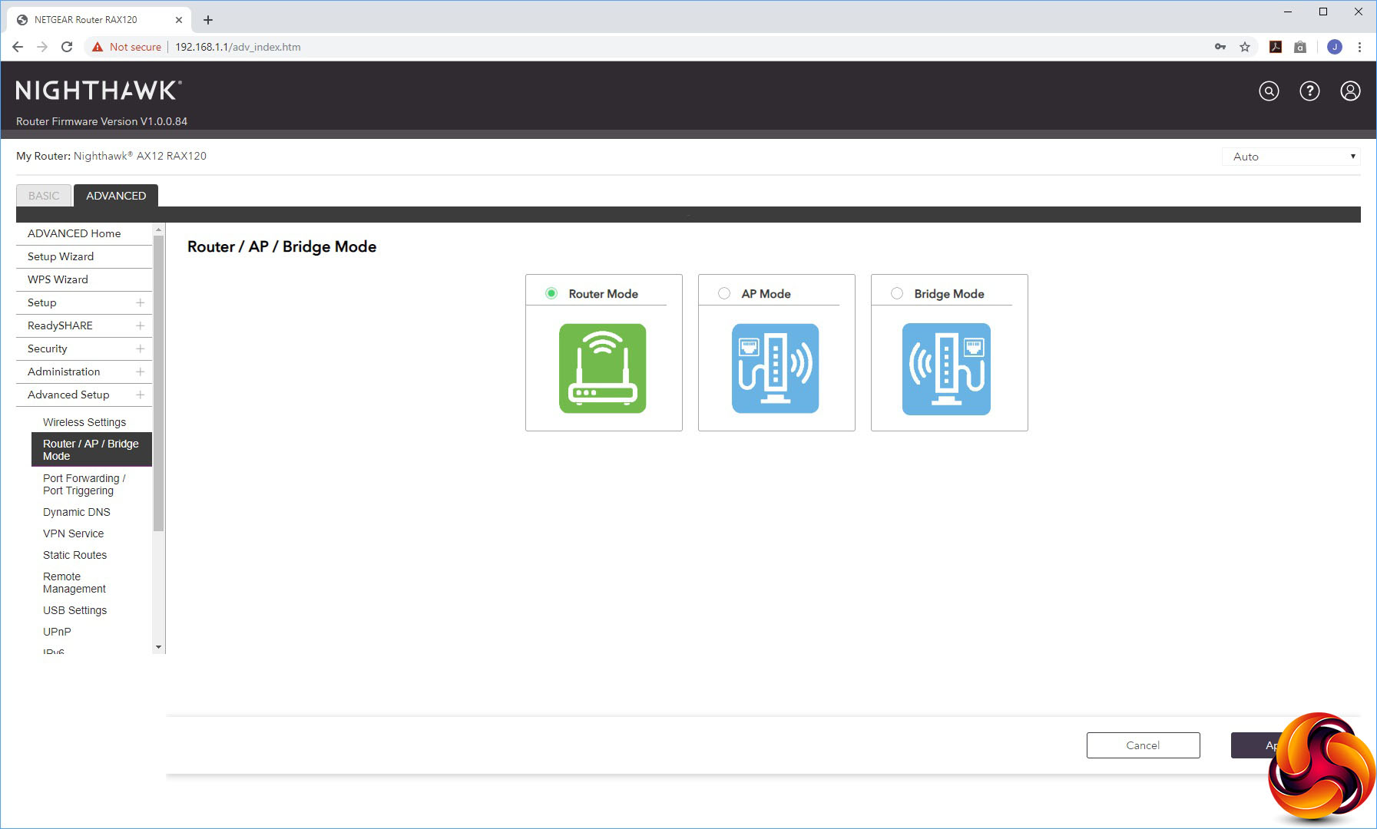
Task: Click the Cancel button
Action: coord(1143,745)
